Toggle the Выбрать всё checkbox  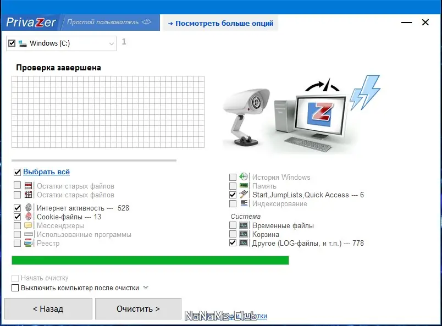point(17,172)
